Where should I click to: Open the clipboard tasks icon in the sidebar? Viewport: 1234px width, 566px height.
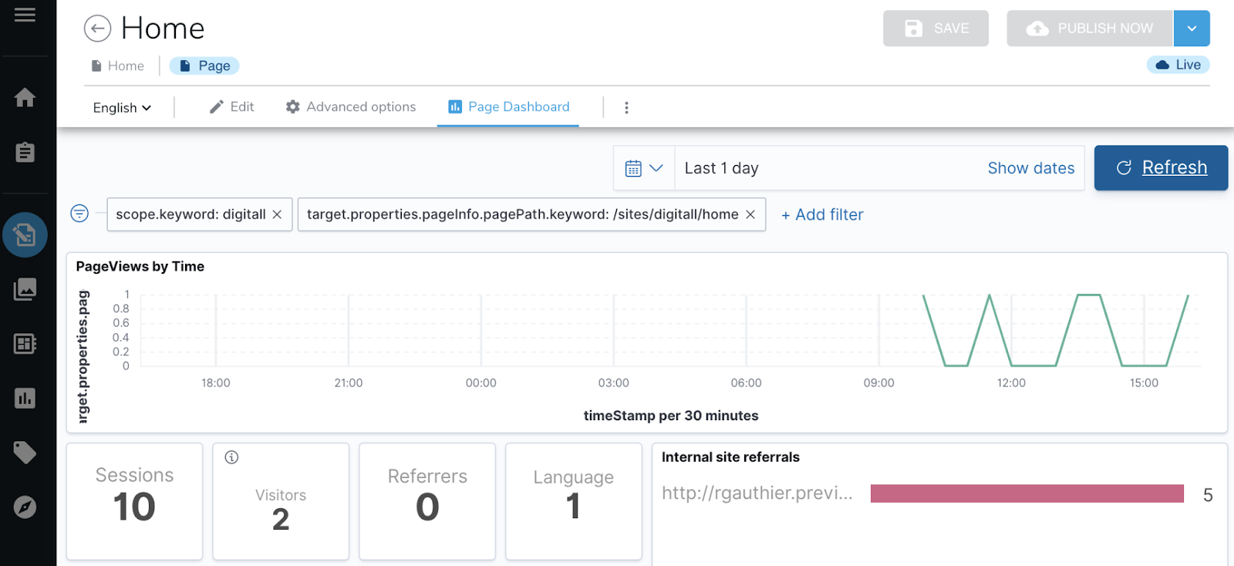coord(25,153)
